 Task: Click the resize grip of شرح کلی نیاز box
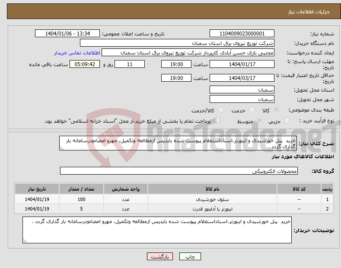62,148
